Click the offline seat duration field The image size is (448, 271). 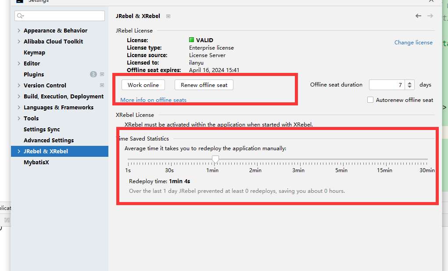pyautogui.click(x=387, y=85)
